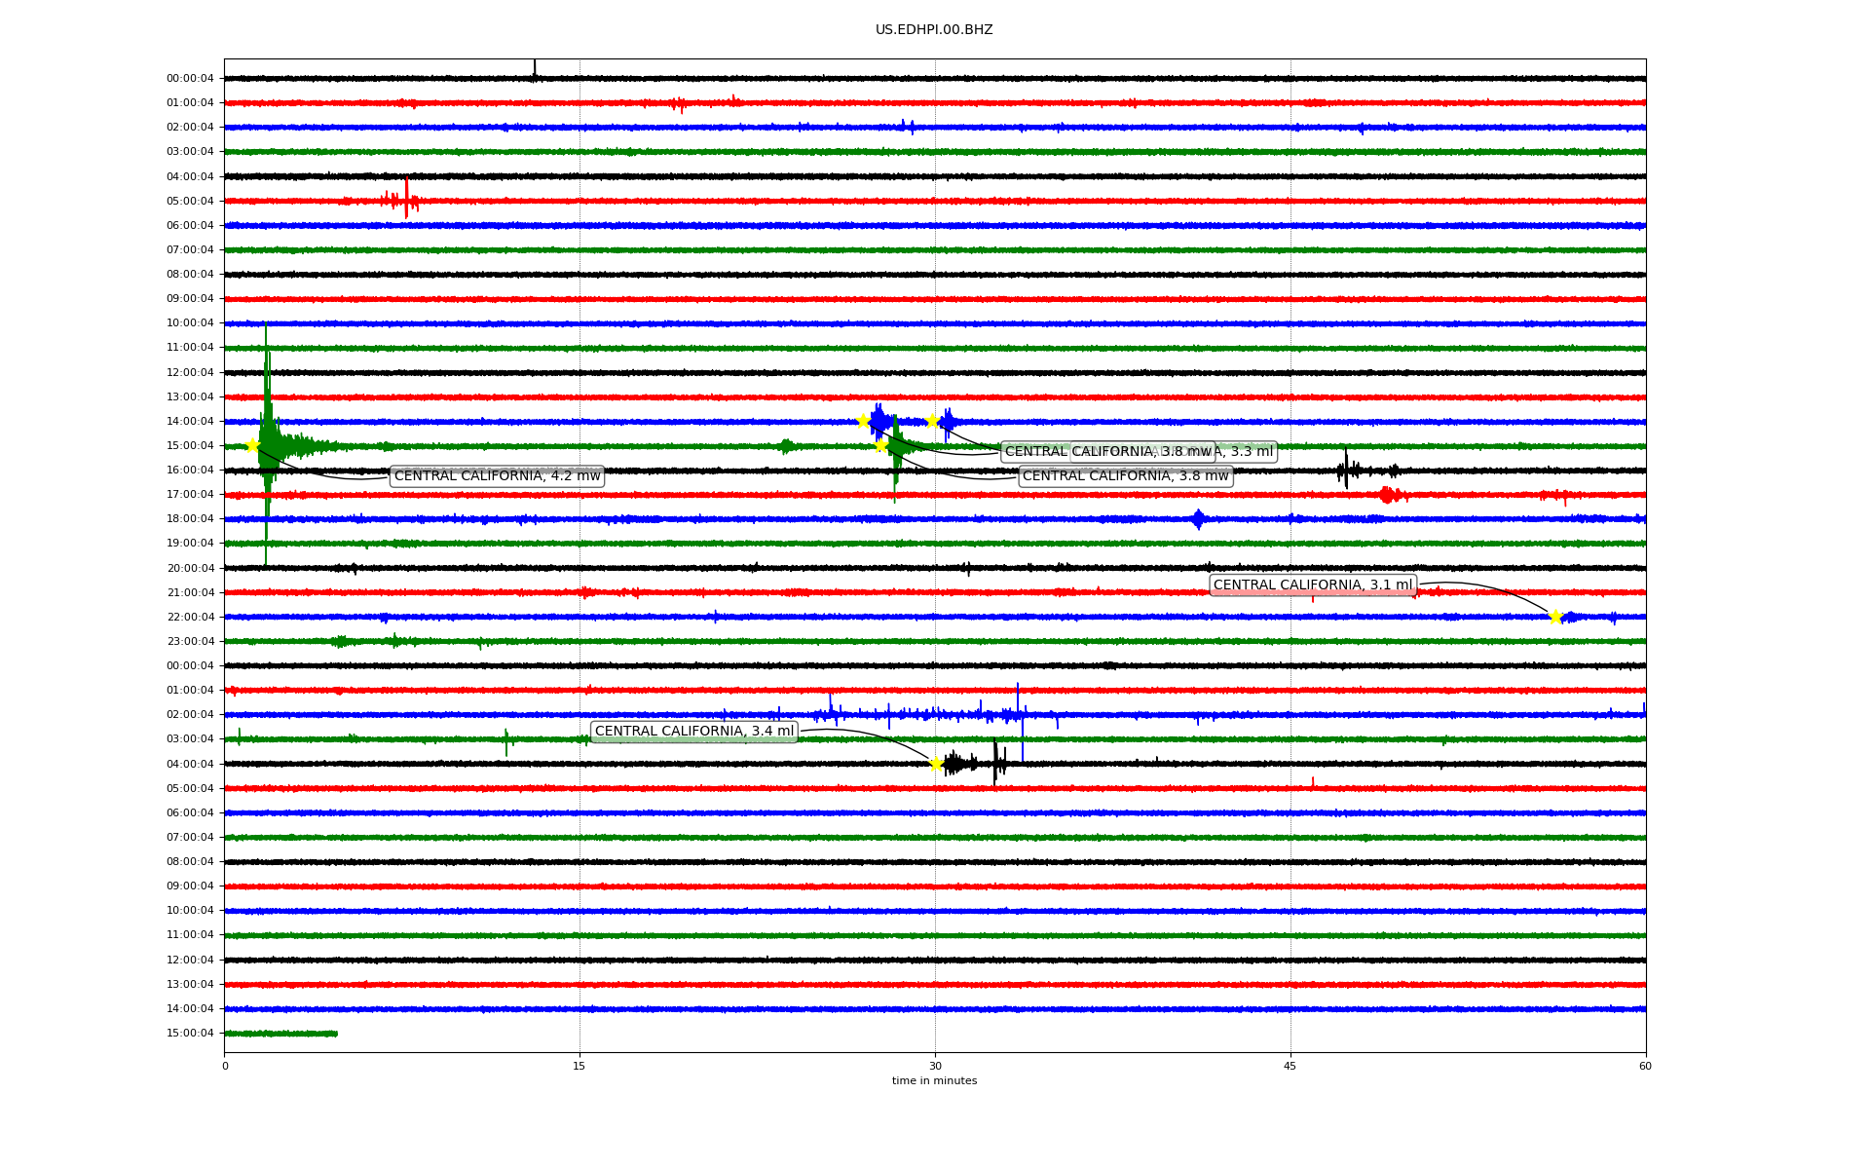Image resolution: width=1870 pixels, height=1169 pixels.
Task: Click the 19:00:04 time label on y-axis
Action: (x=190, y=544)
